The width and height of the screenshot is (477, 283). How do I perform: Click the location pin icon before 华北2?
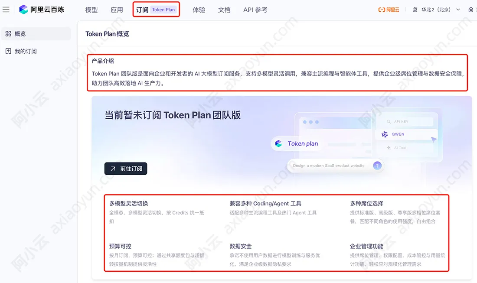pyautogui.click(x=415, y=9)
